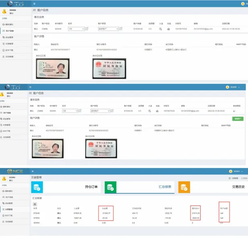Open 账户信息 in NCE sidebar

pos(15,197)
